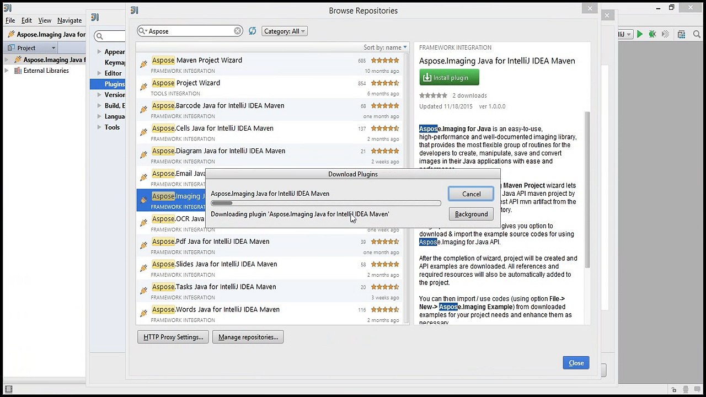The height and width of the screenshot is (397, 706).
Task: Select Aspose.Barcode Java for IntelliJ IDEA Maven
Action: point(269,110)
